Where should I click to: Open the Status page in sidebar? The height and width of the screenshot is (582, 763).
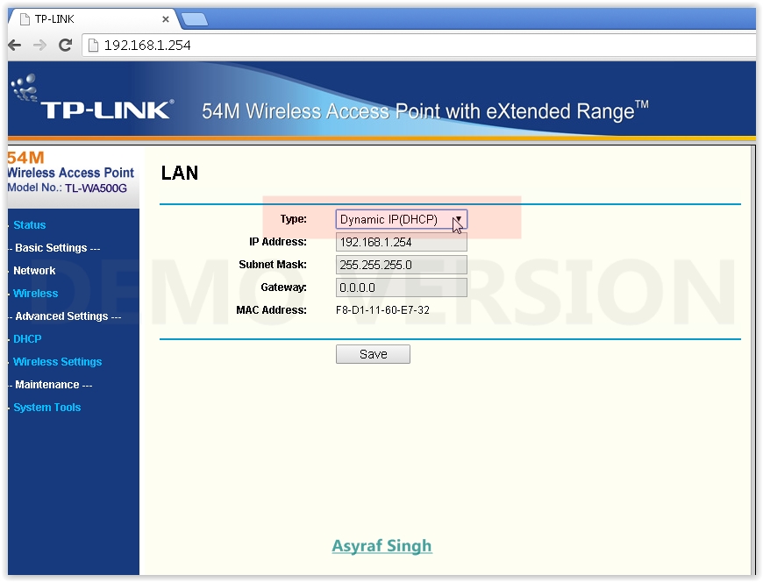[x=29, y=225]
